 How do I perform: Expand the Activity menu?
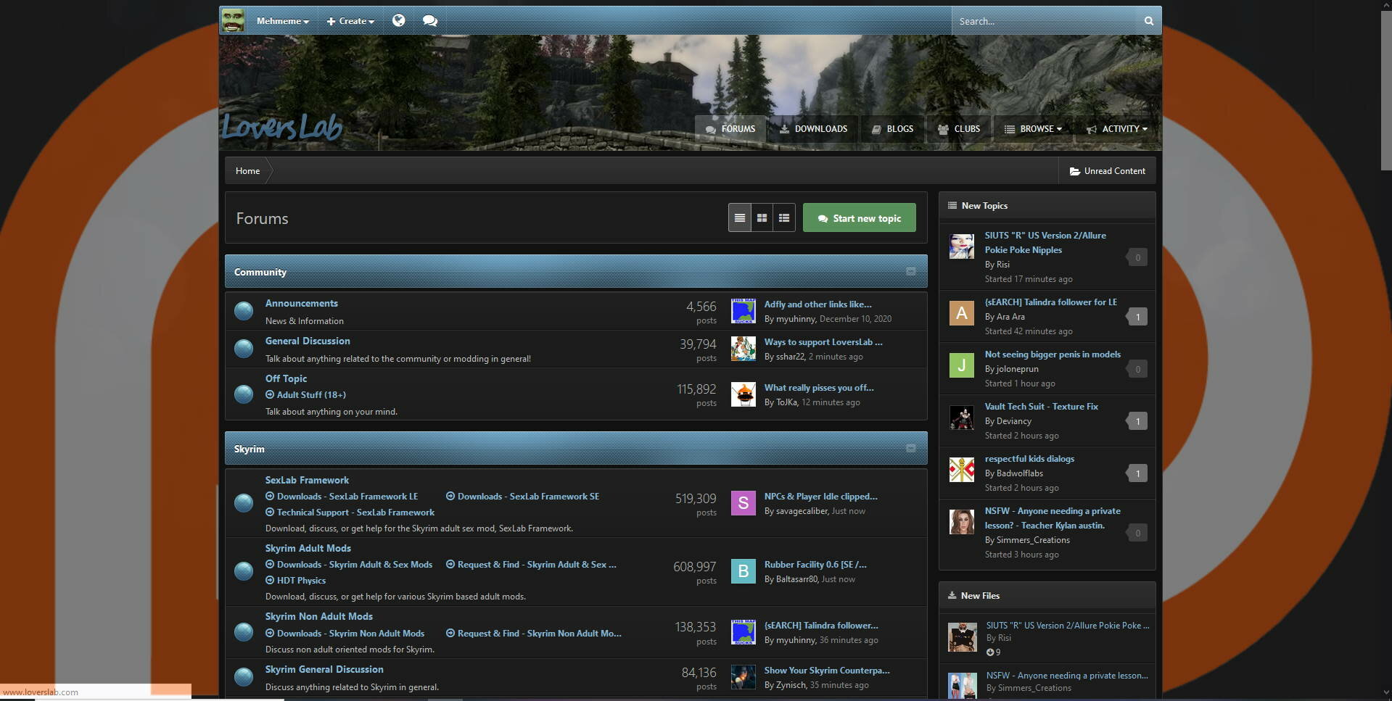tap(1117, 129)
